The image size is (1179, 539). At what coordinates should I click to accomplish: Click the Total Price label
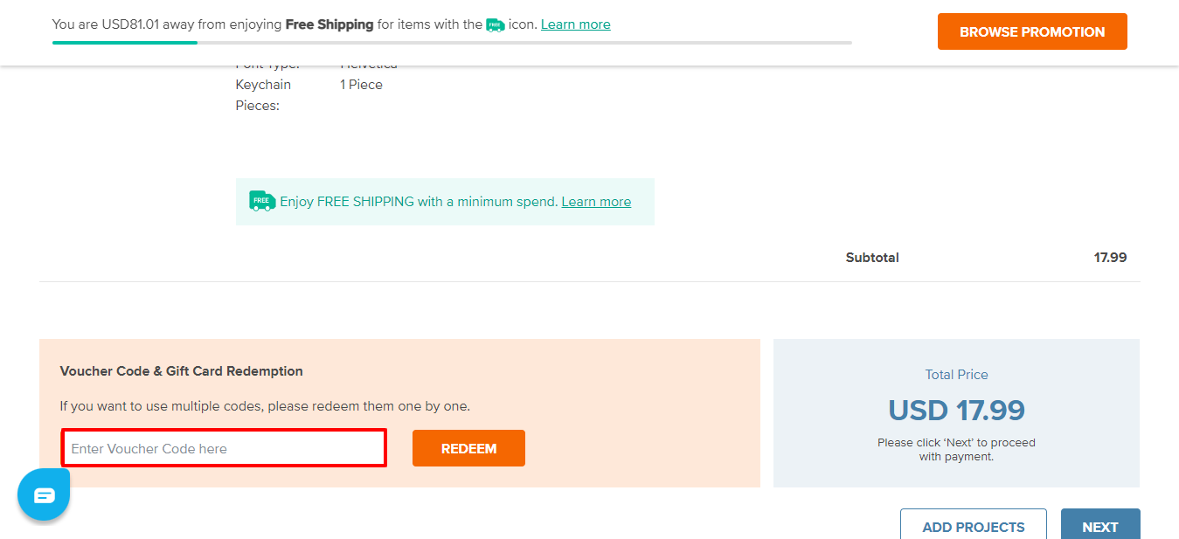point(956,375)
